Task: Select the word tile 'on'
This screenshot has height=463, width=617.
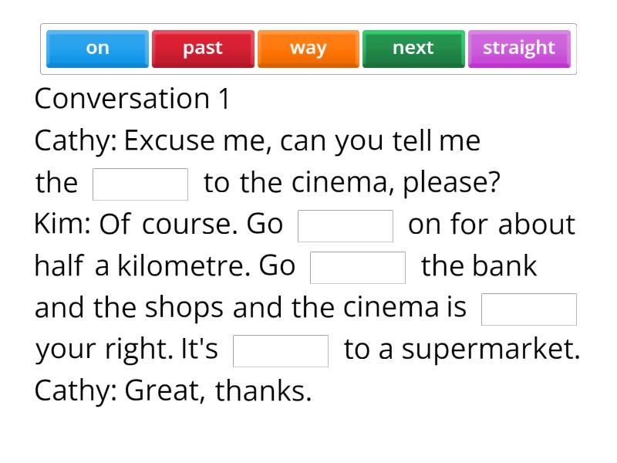Action: [96, 48]
